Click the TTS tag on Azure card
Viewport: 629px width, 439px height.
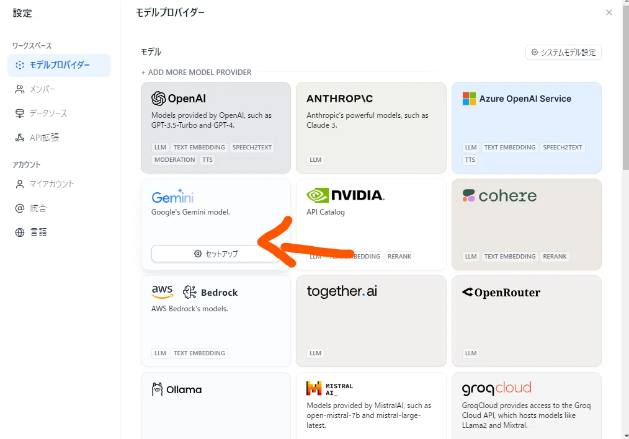click(x=470, y=159)
